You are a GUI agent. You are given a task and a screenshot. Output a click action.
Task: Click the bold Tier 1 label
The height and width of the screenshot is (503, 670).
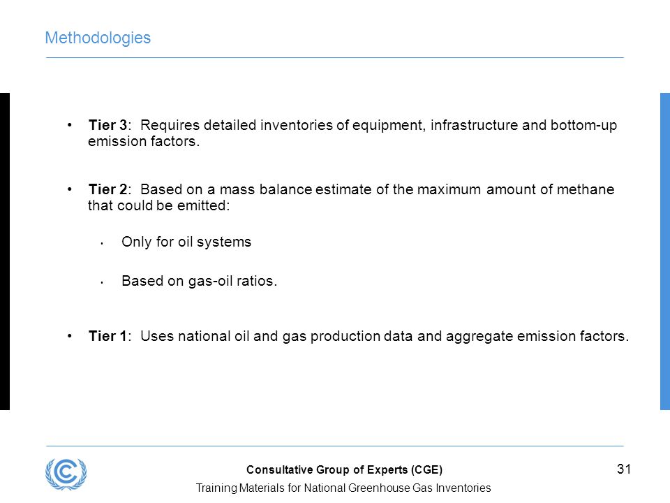tap(107, 336)
